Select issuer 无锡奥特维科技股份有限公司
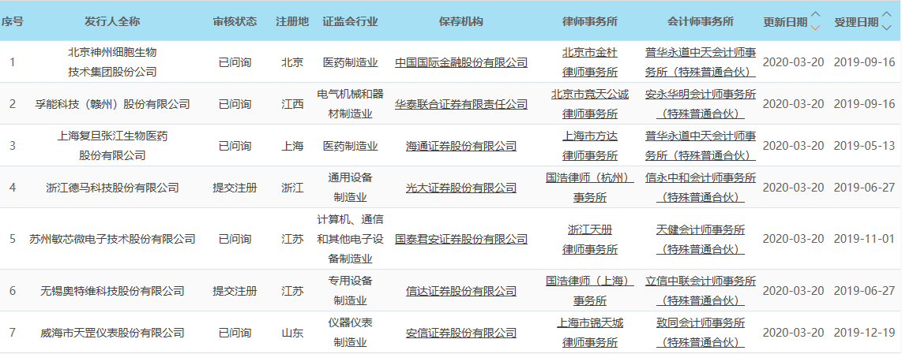This screenshot has width=902, height=354. [112, 291]
